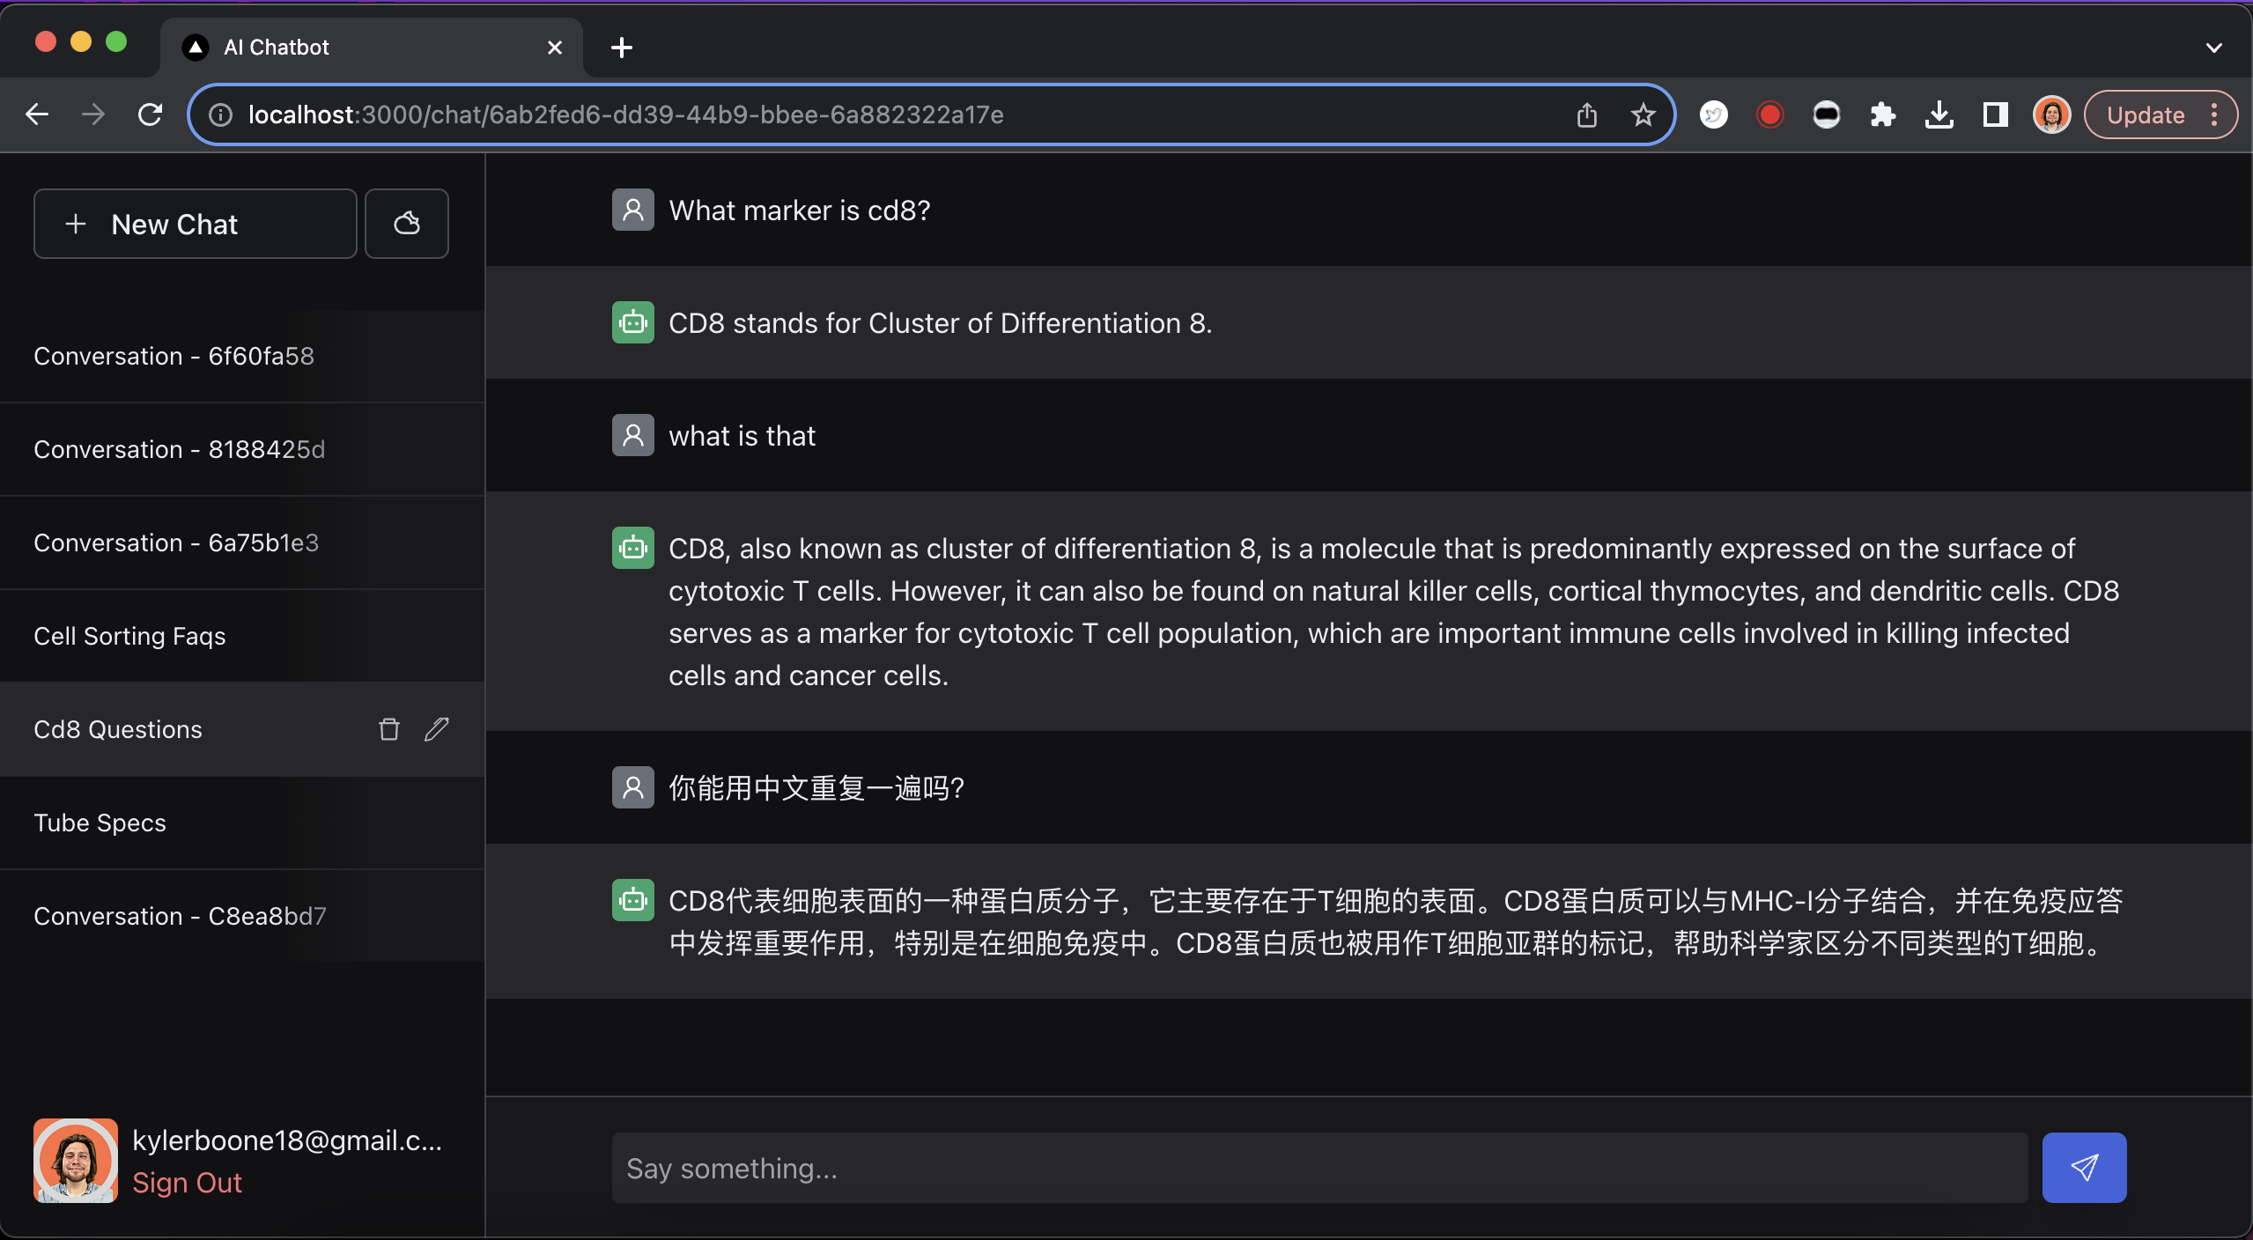Bookmark this page with the star icon

pos(1643,114)
